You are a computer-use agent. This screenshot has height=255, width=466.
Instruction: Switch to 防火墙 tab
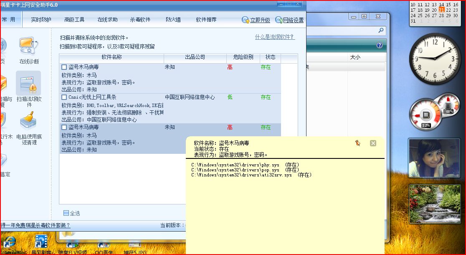(173, 20)
